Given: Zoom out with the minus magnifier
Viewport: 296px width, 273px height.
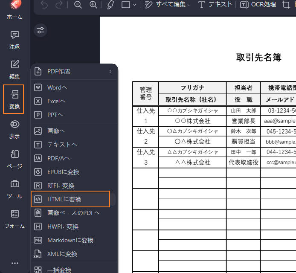Looking at the screenshot, I should click(78, 5).
